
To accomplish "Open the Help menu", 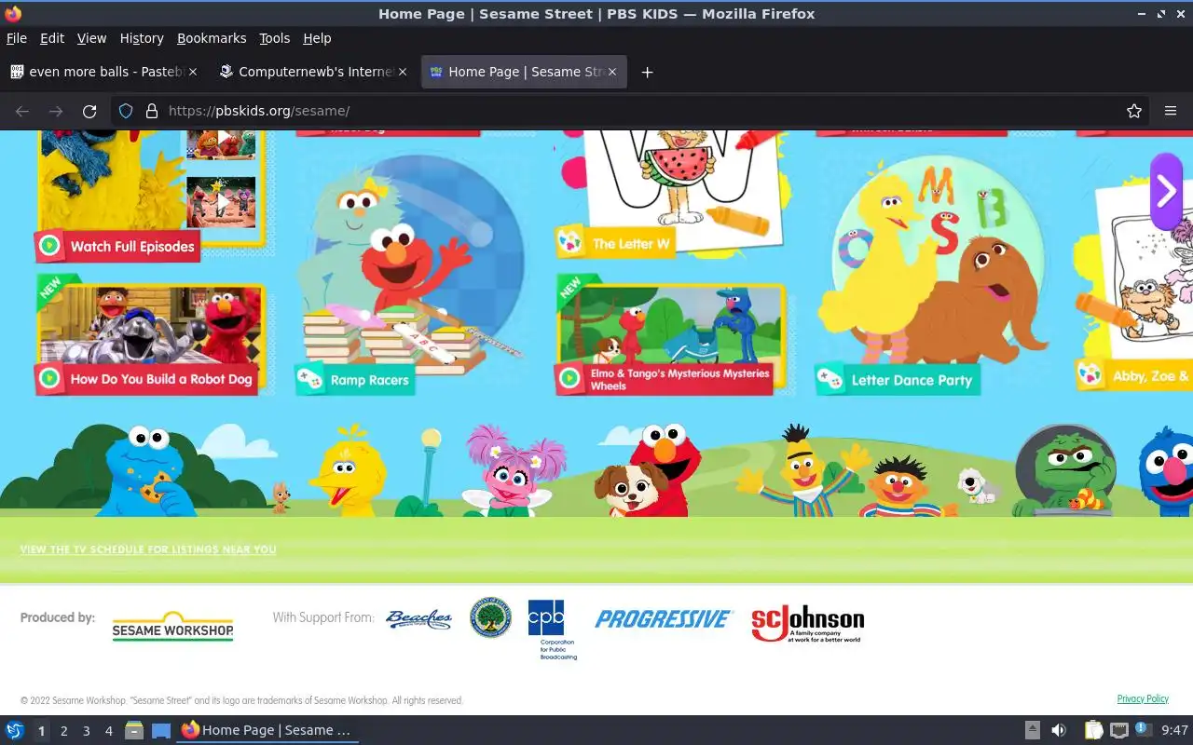I will [x=317, y=38].
